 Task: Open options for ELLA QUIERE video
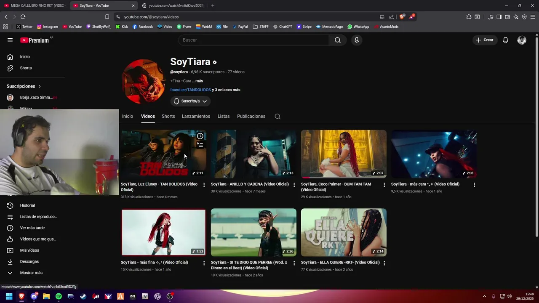(384, 263)
